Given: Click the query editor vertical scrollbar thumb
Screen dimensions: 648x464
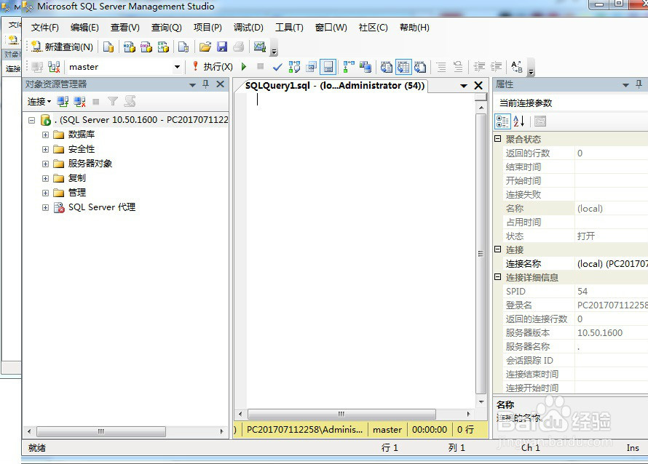Looking at the screenshot, I should 481,254.
